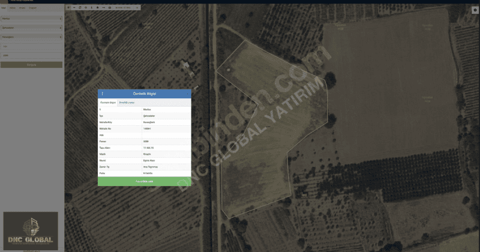The height and width of the screenshot is (252, 480).
Task: Select the Öznitelik Bilgisi popup tab
Action: pyautogui.click(x=108, y=103)
